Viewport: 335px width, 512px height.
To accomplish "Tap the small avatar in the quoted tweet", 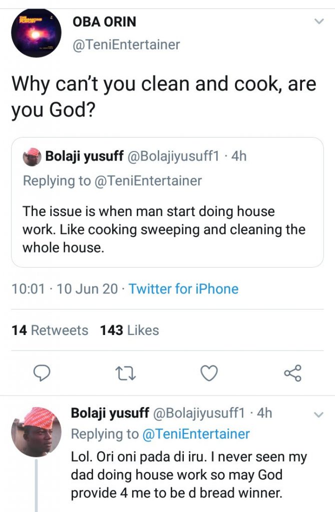I will point(32,156).
